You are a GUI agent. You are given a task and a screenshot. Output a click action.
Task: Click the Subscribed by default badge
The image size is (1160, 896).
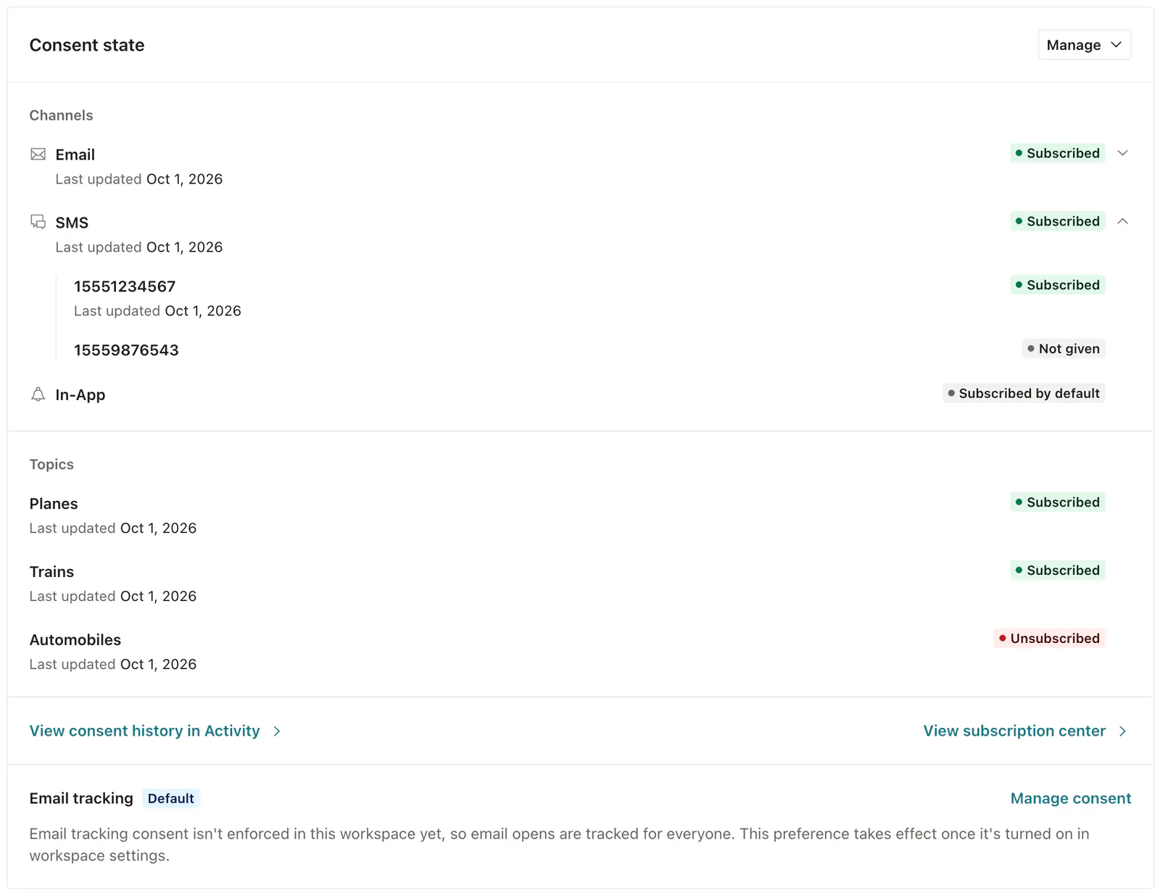(x=1024, y=394)
